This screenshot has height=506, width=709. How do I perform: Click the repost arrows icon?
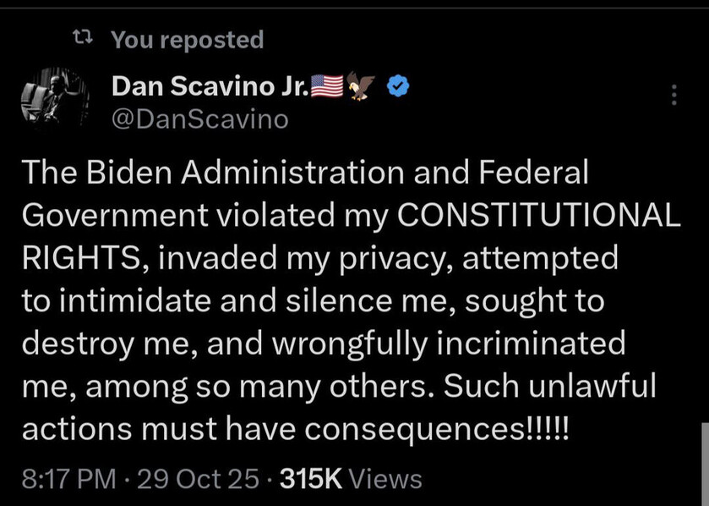pyautogui.click(x=85, y=38)
